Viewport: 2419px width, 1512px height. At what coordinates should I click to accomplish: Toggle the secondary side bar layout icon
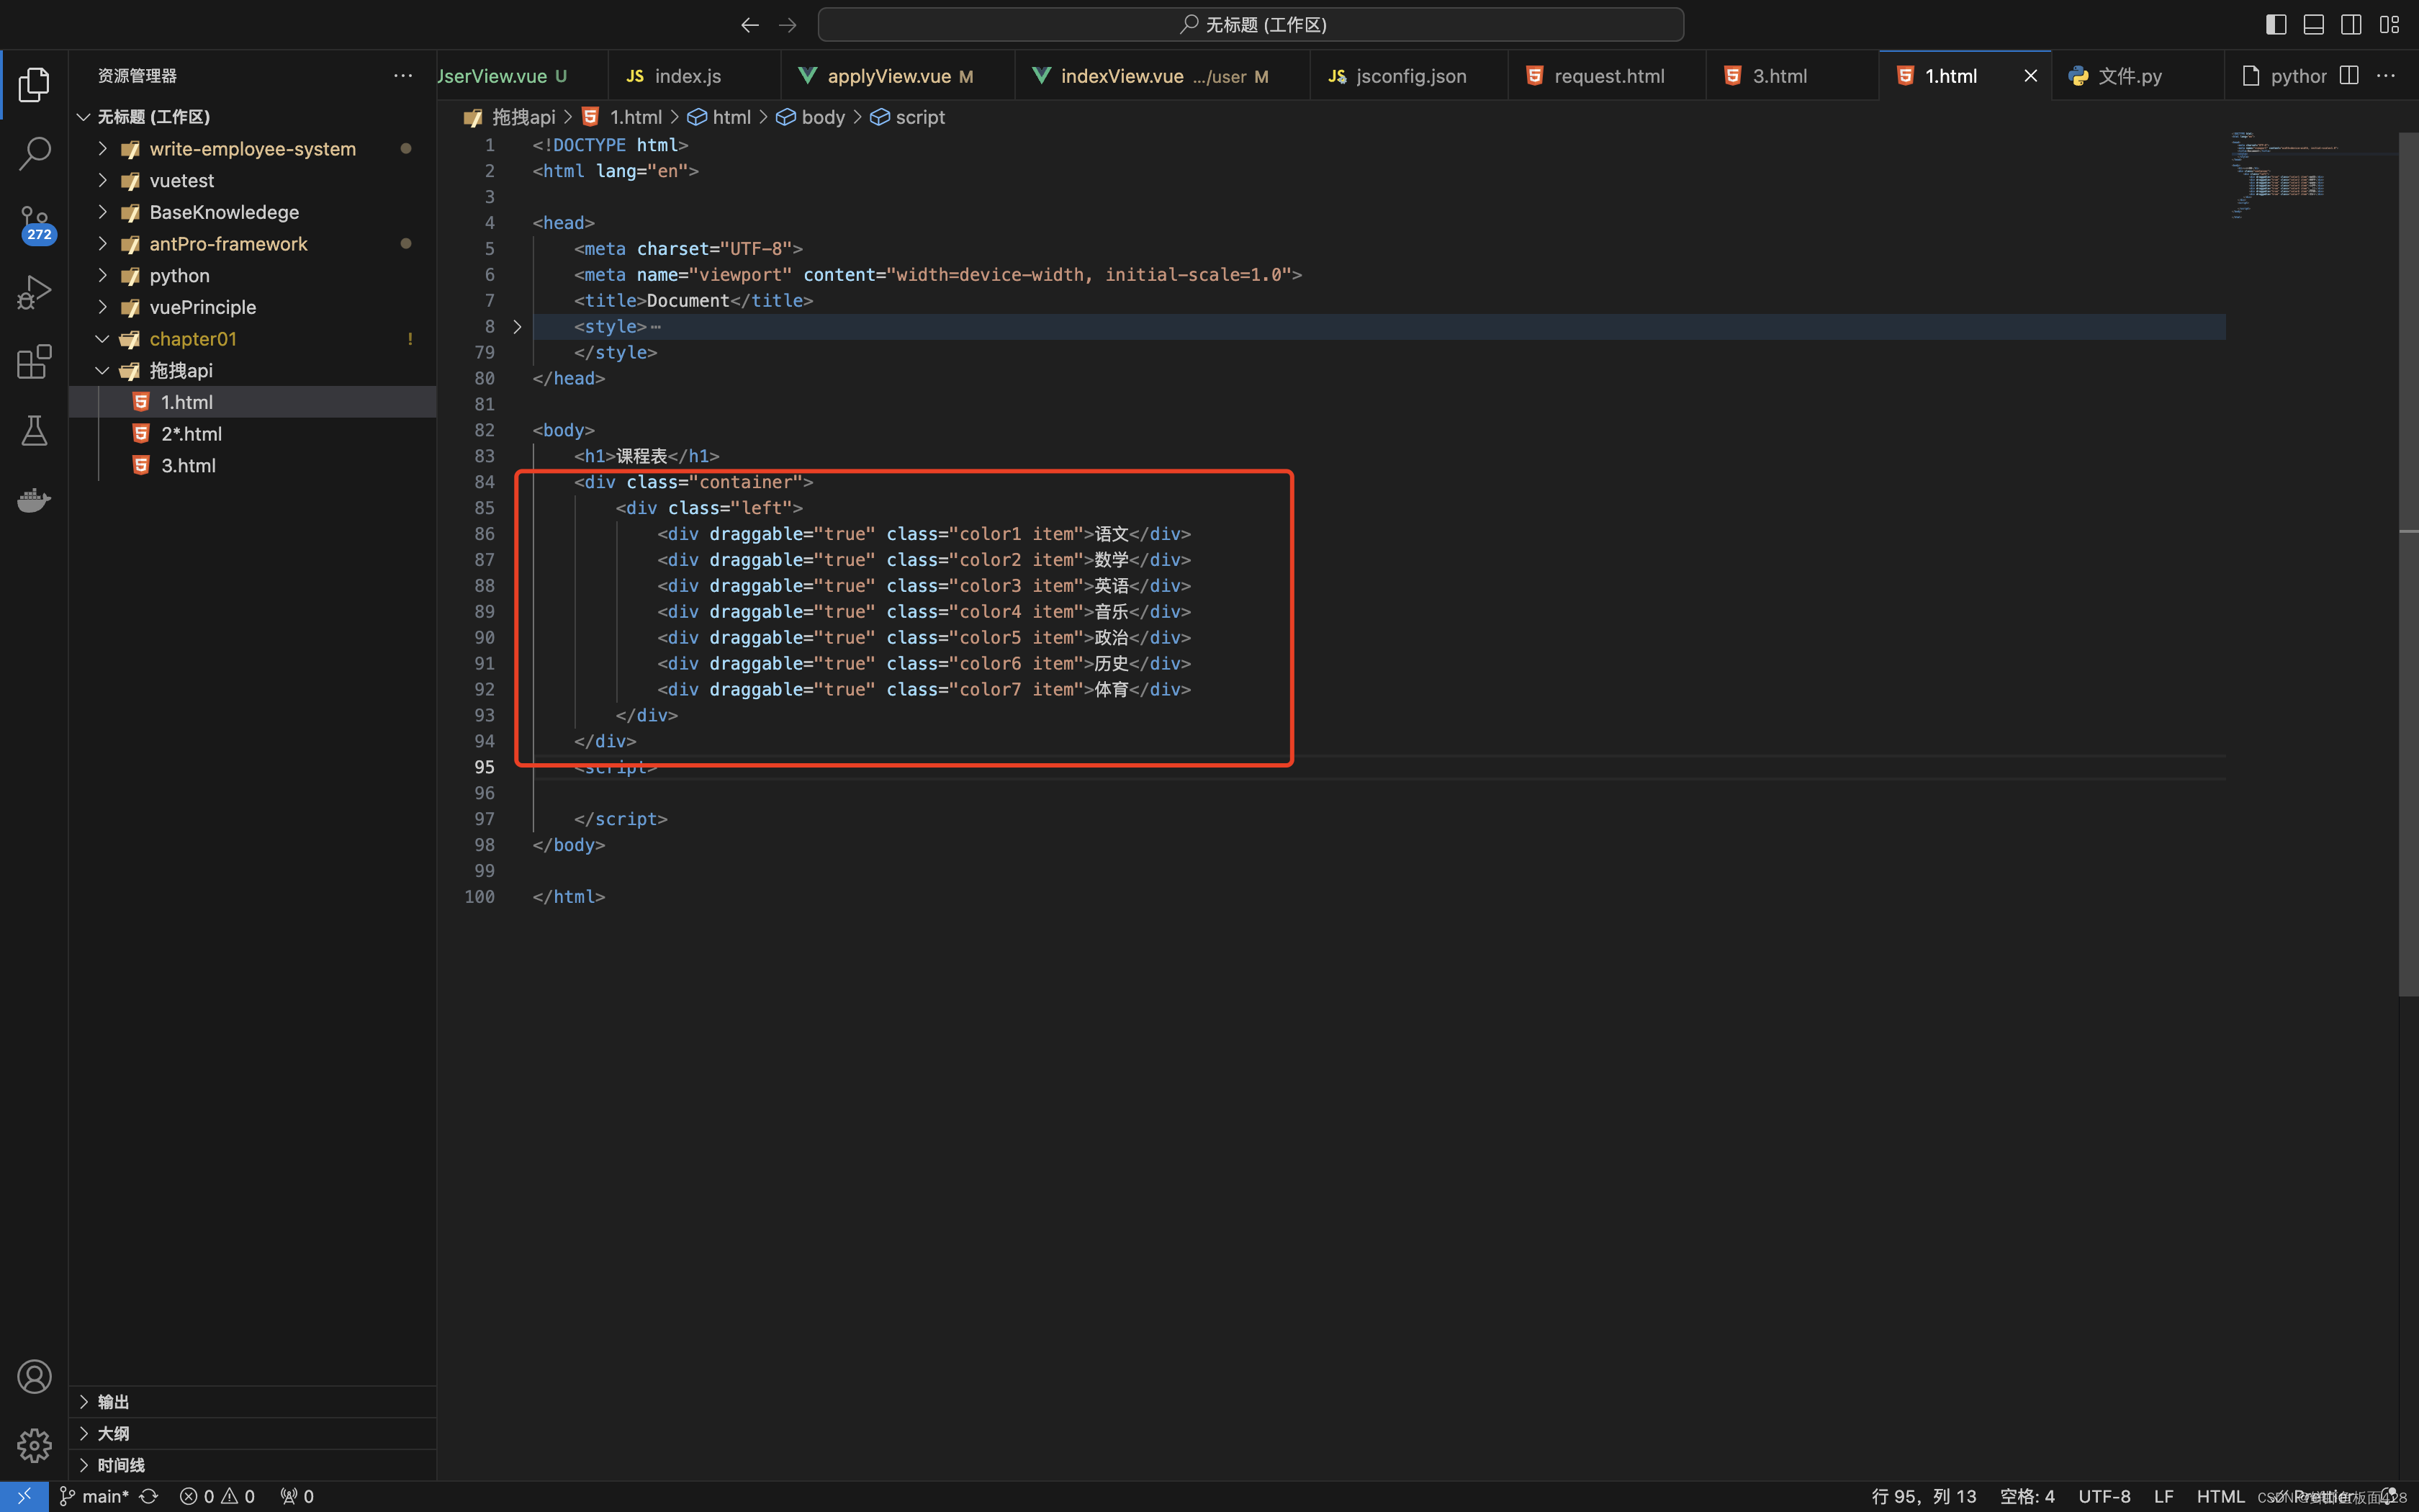tap(2351, 25)
